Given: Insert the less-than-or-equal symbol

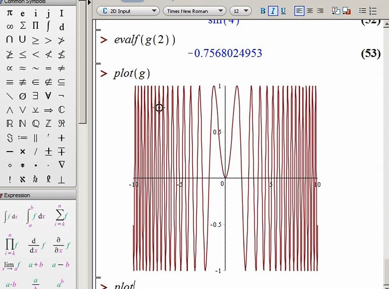Looking at the screenshot, I should pos(23,55).
